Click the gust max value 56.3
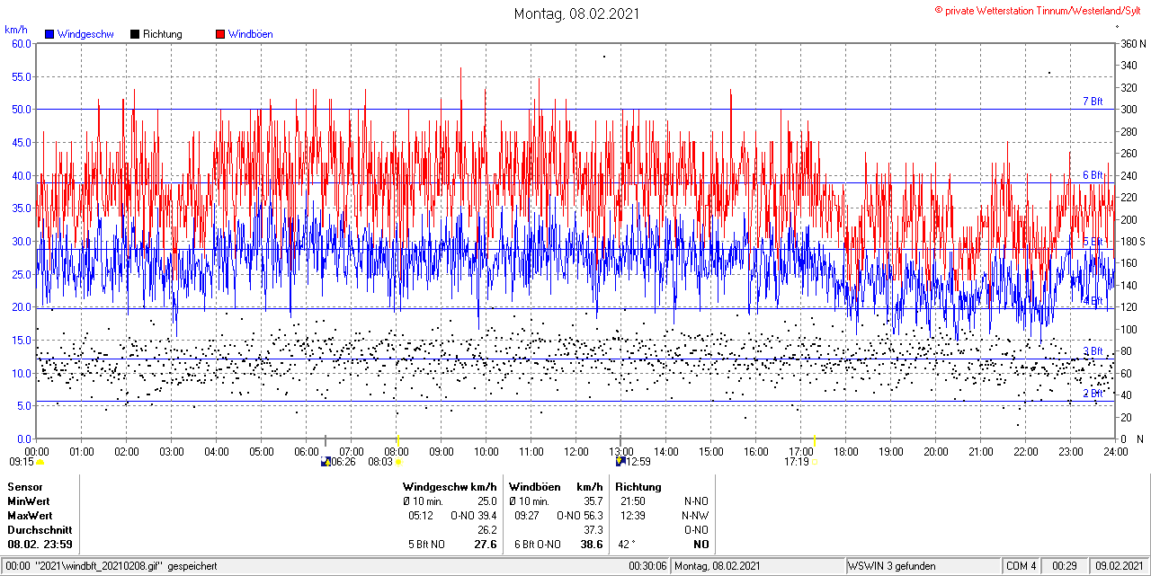The width and height of the screenshot is (1151, 576). coord(593,516)
